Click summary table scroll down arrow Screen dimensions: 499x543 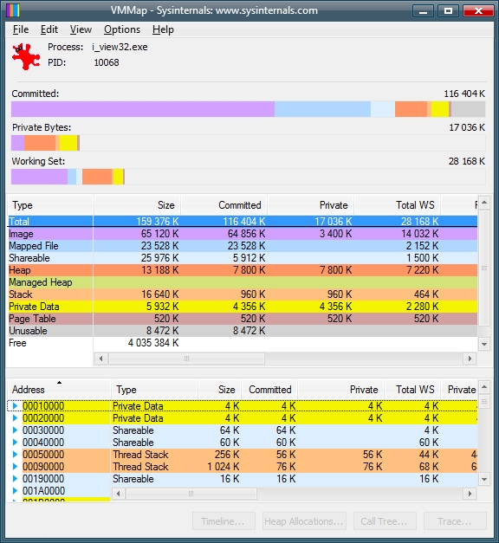[484, 344]
